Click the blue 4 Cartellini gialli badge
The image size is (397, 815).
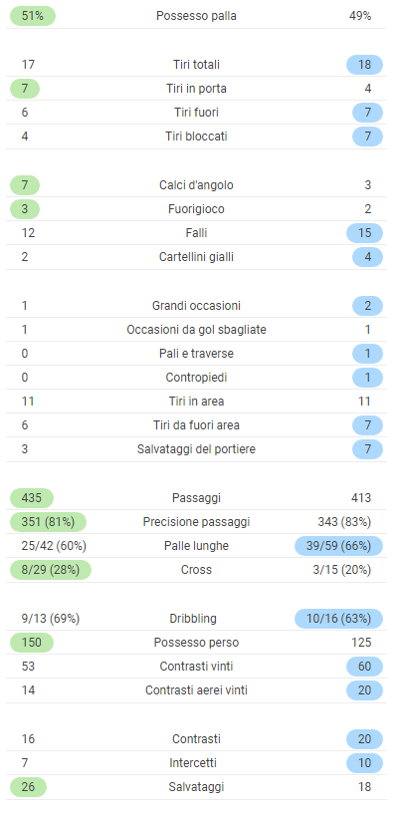click(367, 257)
